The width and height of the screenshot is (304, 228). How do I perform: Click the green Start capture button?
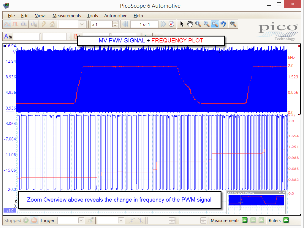26,221
